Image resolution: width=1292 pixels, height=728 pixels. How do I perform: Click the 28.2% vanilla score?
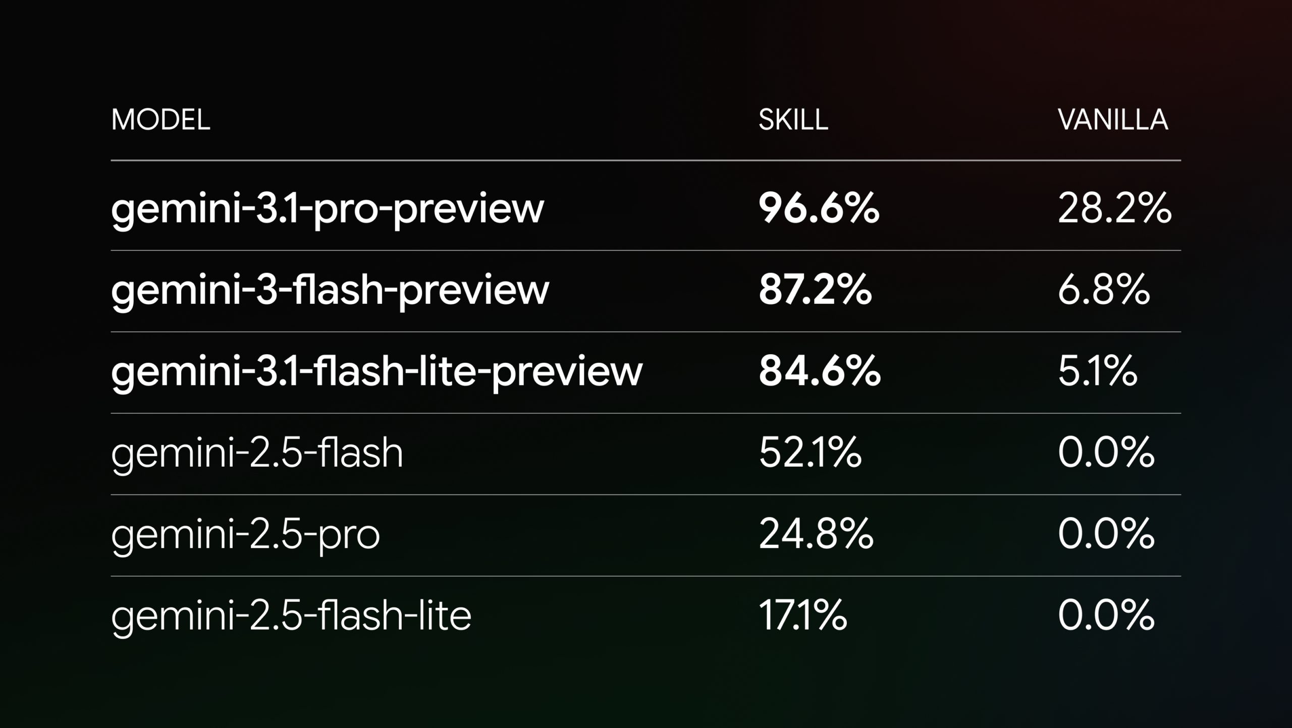[x=1114, y=208]
